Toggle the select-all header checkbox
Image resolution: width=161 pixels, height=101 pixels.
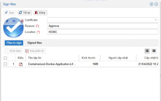5,58
